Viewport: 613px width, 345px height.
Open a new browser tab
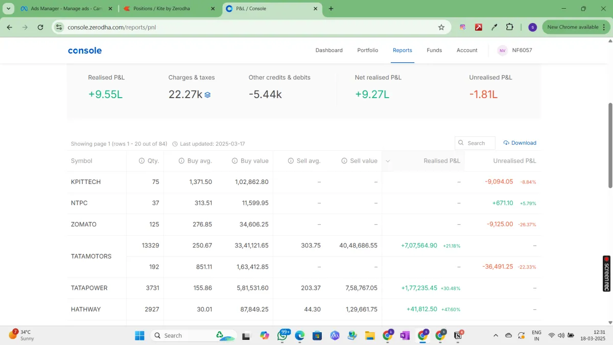point(331,9)
